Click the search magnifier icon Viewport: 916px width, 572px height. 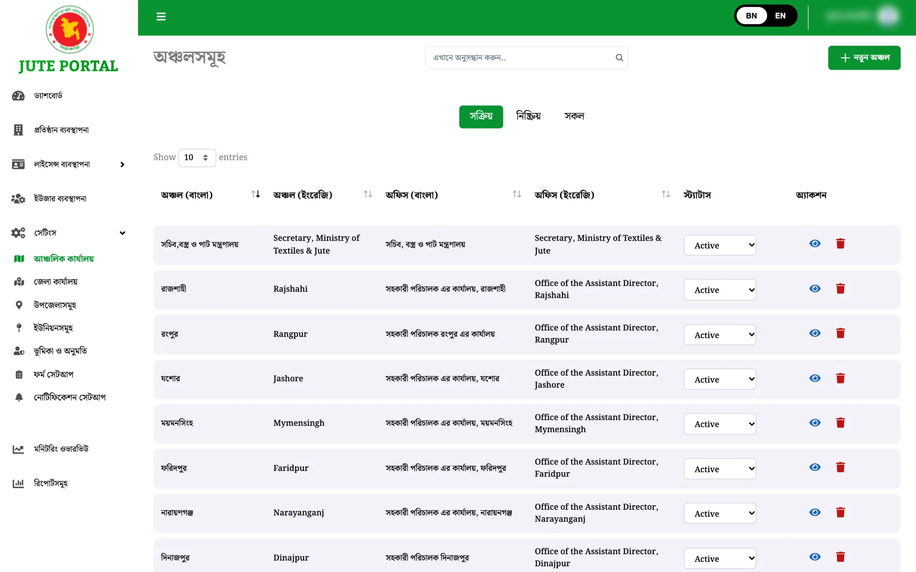click(619, 58)
